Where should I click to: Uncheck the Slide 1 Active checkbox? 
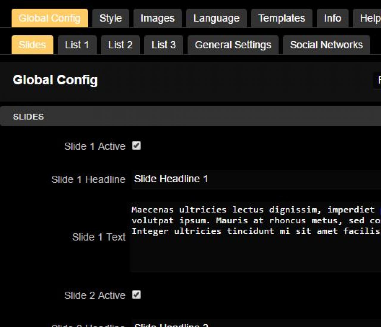point(136,146)
